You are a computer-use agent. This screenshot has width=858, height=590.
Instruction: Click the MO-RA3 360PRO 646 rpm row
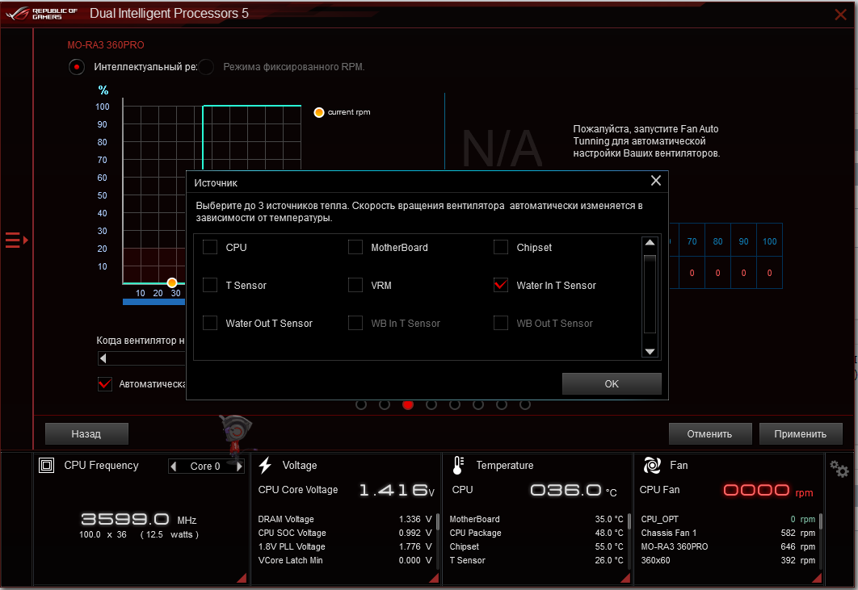click(x=728, y=546)
